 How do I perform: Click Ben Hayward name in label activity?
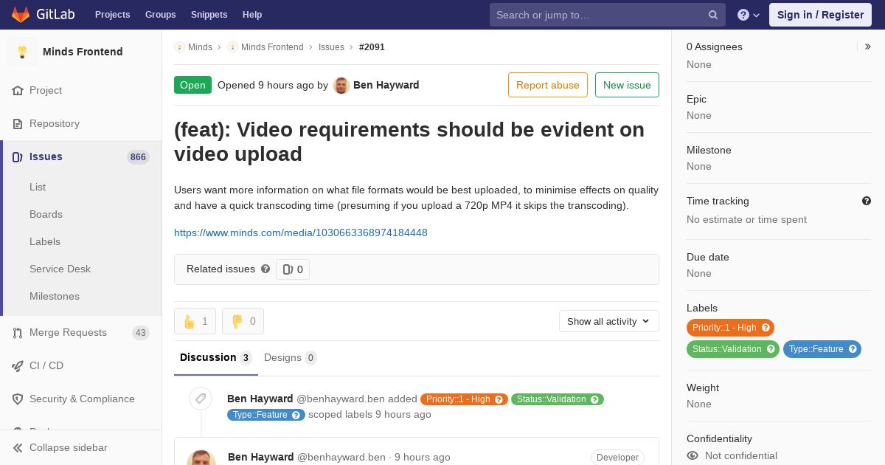point(260,399)
